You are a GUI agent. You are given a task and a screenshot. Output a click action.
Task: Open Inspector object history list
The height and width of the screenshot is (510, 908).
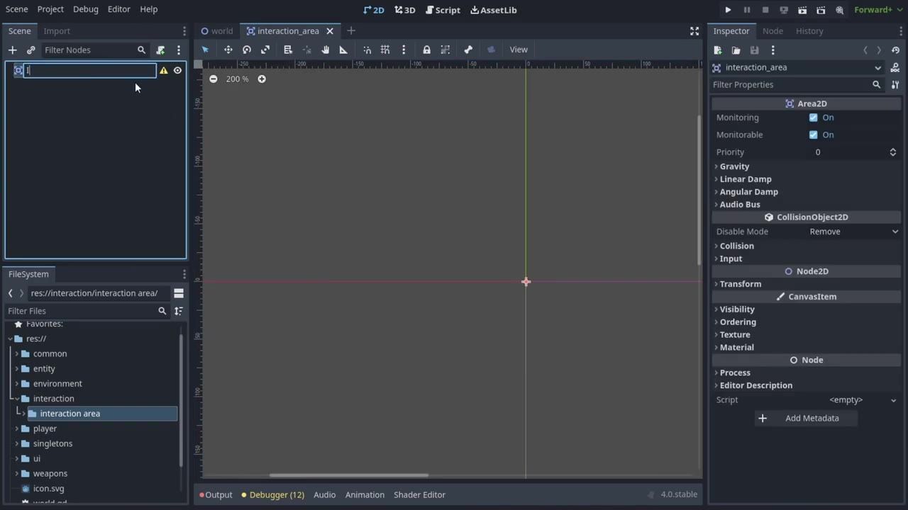tap(895, 50)
